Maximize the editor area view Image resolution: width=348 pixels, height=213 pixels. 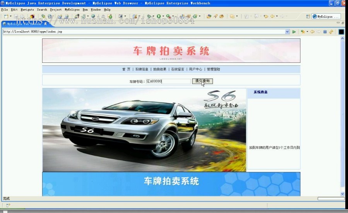point(343,23)
